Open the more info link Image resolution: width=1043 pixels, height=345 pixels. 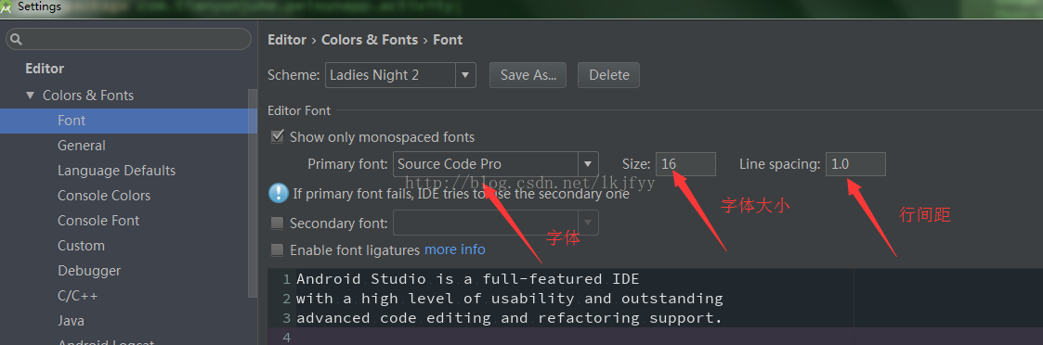point(455,249)
